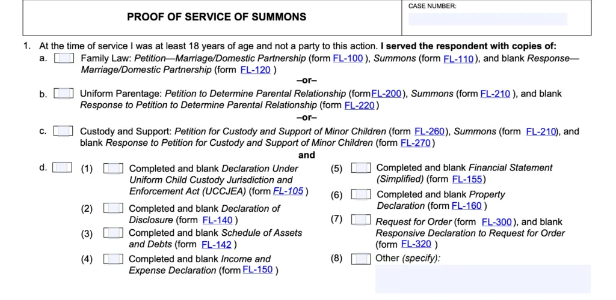The width and height of the screenshot is (616, 300).
Task: Click the Case Number input field
Action: point(487,19)
